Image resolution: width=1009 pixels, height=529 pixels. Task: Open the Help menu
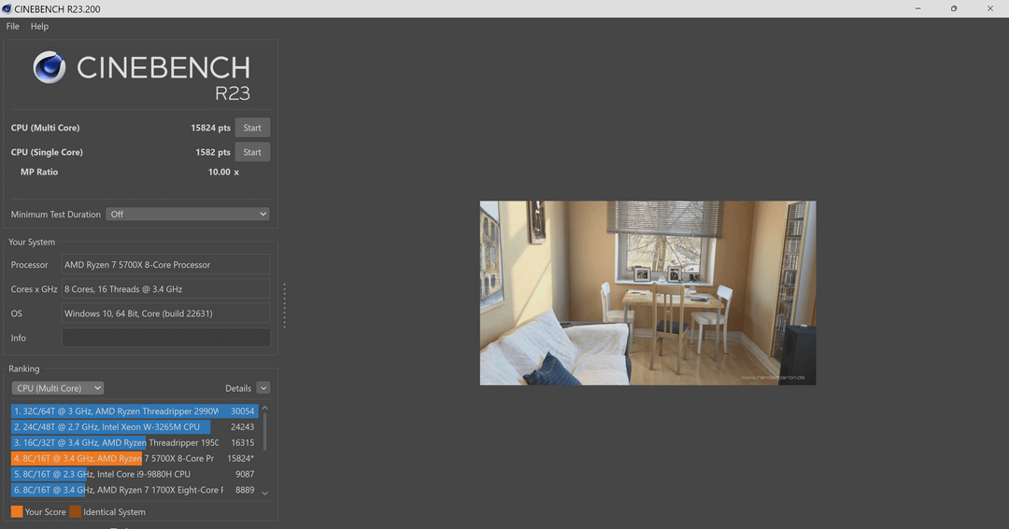point(39,26)
